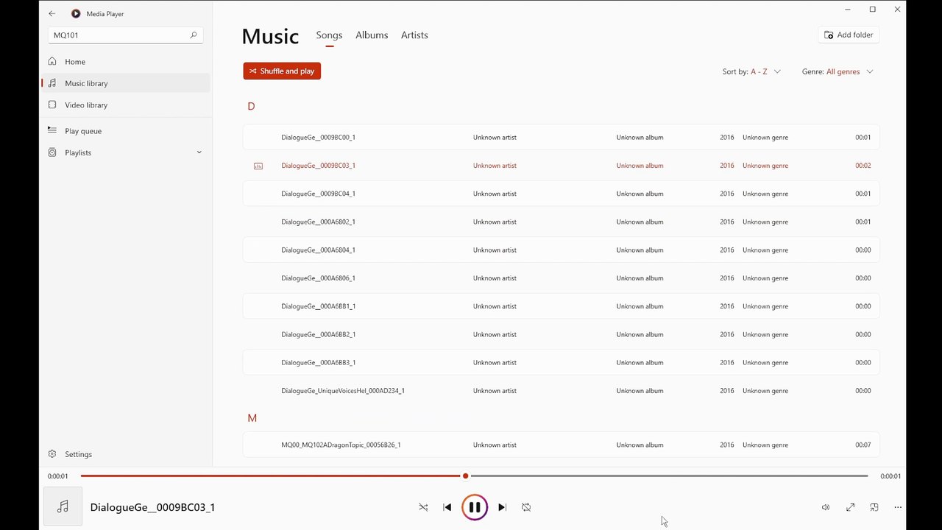Open Settings
The image size is (942, 530).
coord(126,454)
